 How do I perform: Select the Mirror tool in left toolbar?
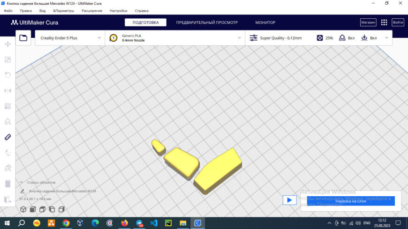tap(8, 90)
